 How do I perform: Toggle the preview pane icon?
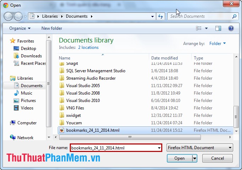(218, 28)
